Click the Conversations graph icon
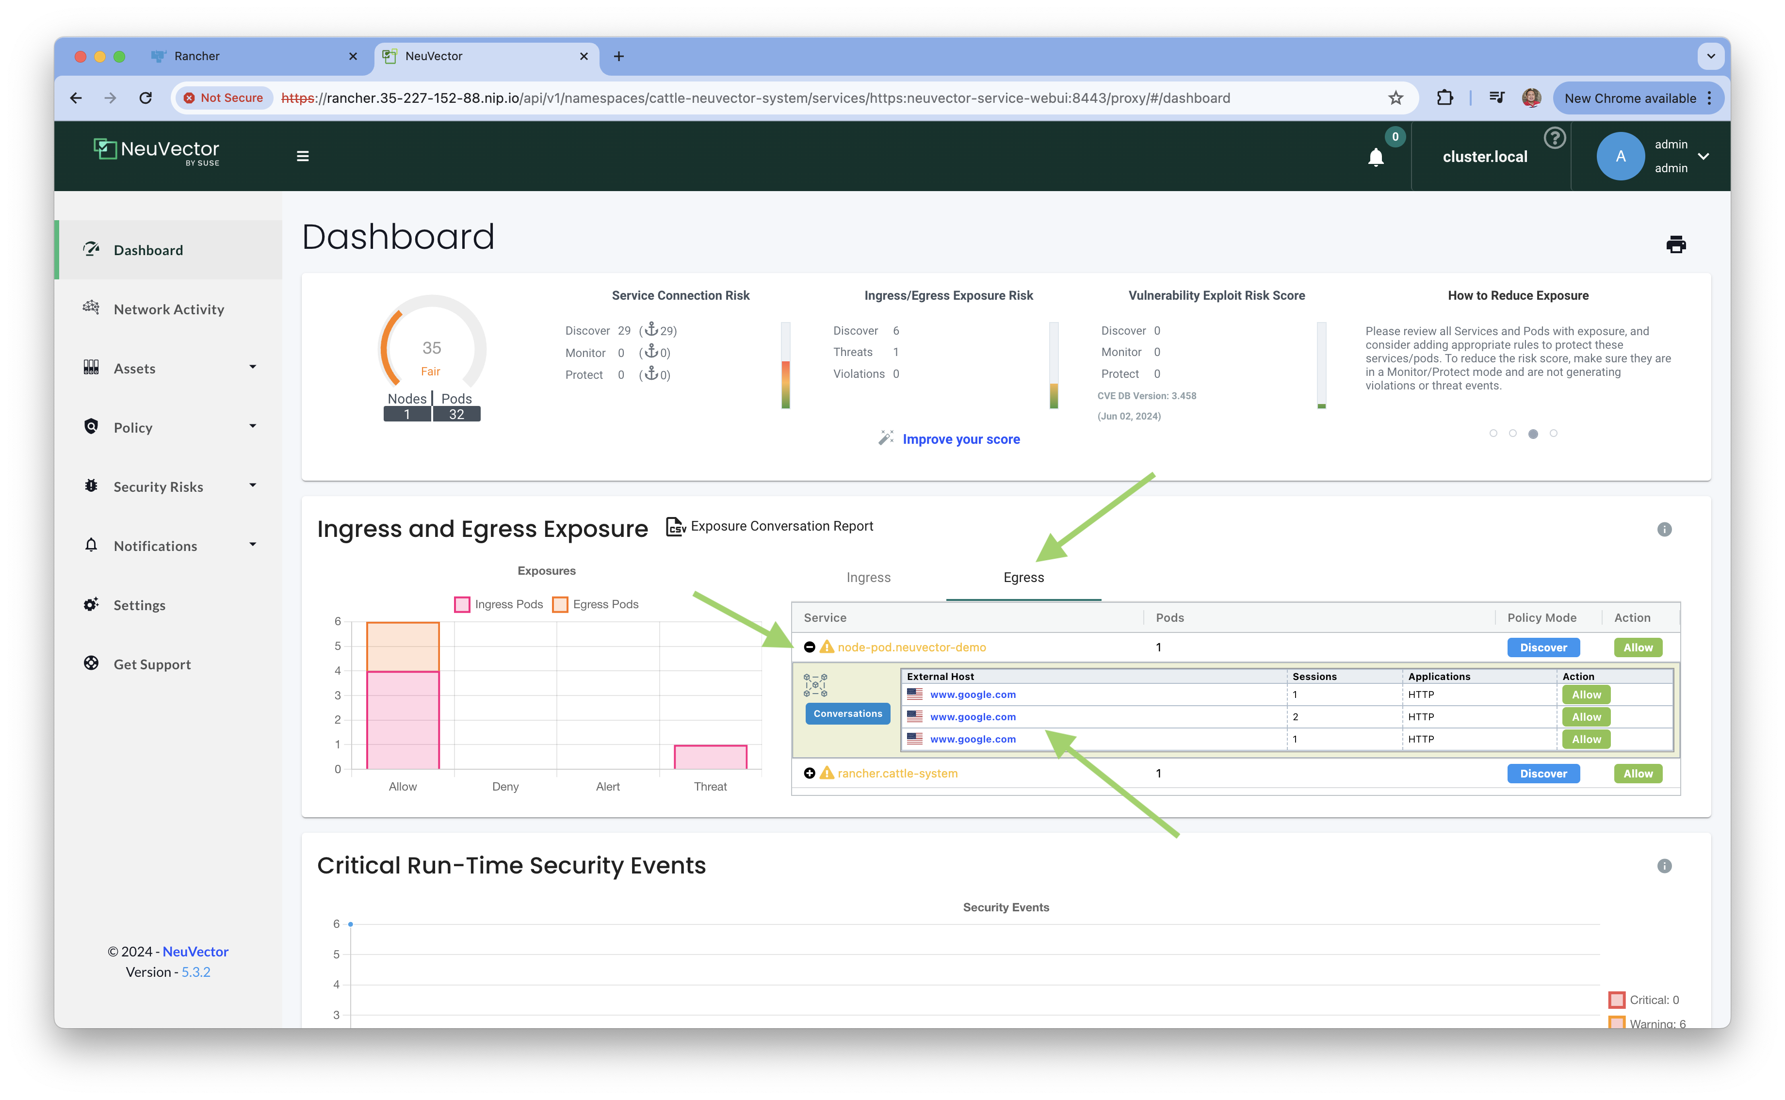The image size is (1785, 1100). tap(815, 685)
